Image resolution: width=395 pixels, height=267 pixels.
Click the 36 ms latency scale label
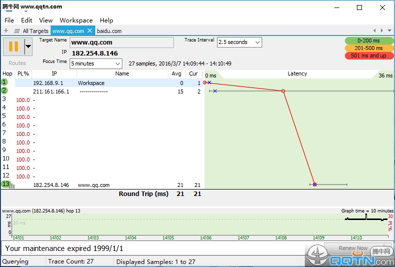click(385, 75)
